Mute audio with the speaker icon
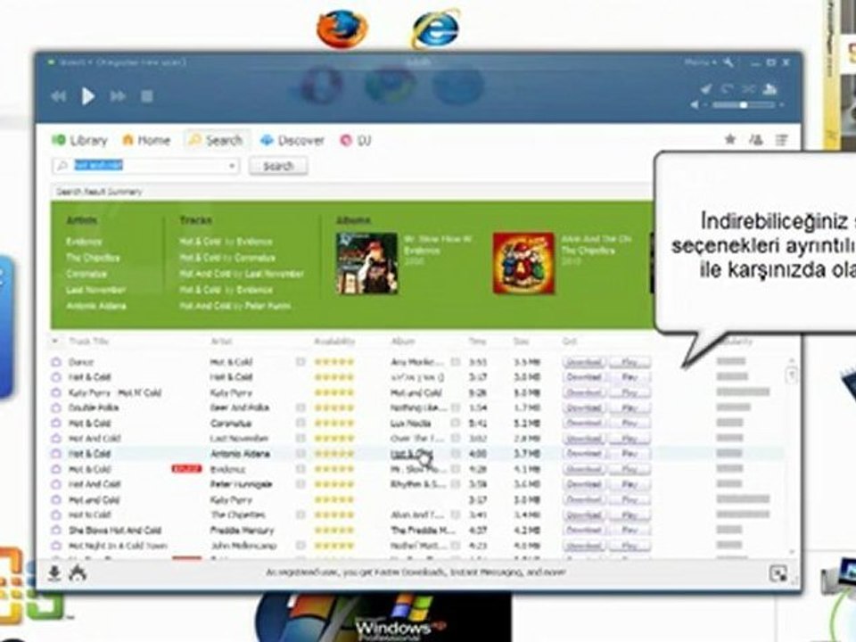Viewport: 856px width, 642px height. coord(695,104)
